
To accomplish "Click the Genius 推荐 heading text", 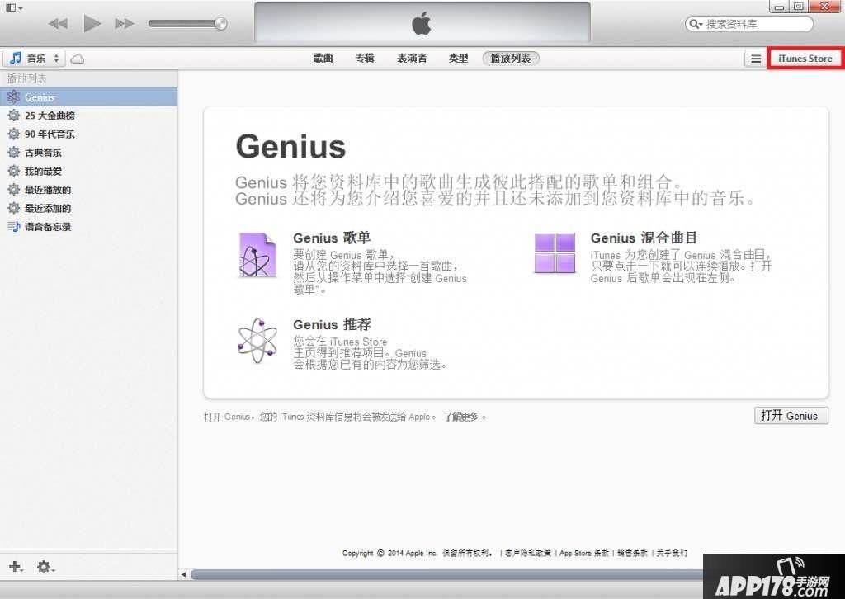I will coord(332,324).
